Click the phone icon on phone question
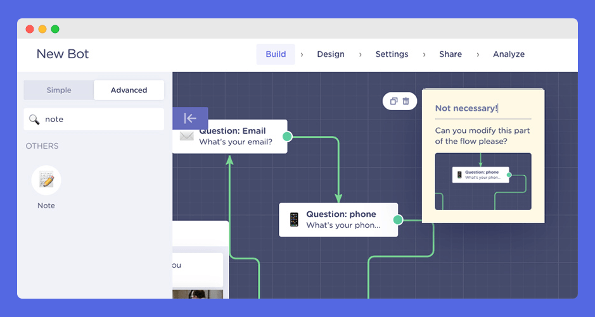595x317 pixels. [294, 220]
